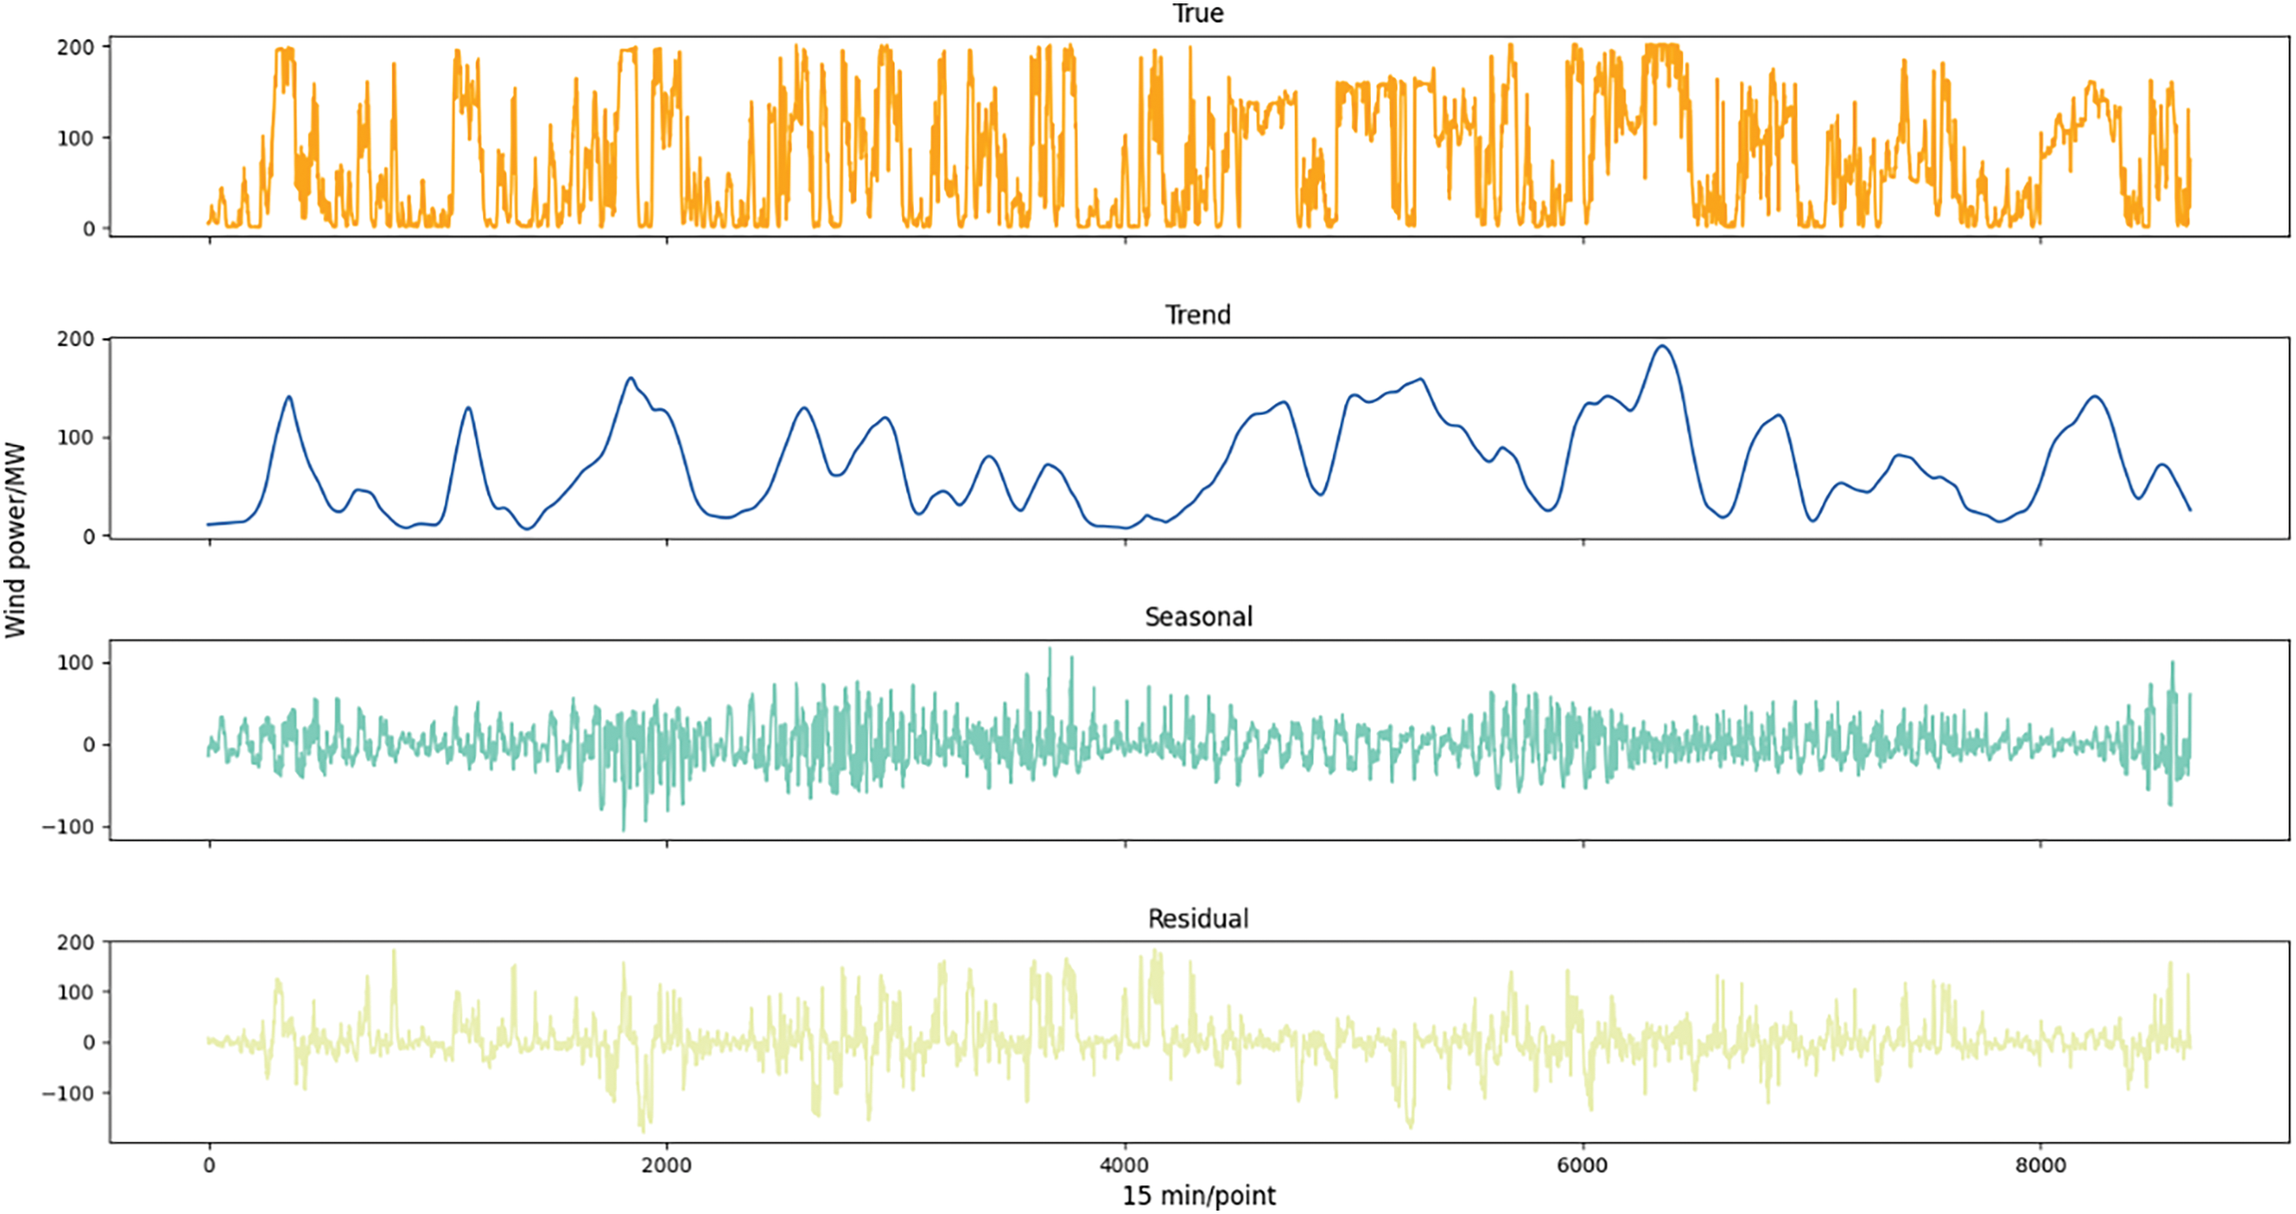
Task: Click the '−100' tick of the Seasonal plot
Action: pyautogui.click(x=68, y=827)
